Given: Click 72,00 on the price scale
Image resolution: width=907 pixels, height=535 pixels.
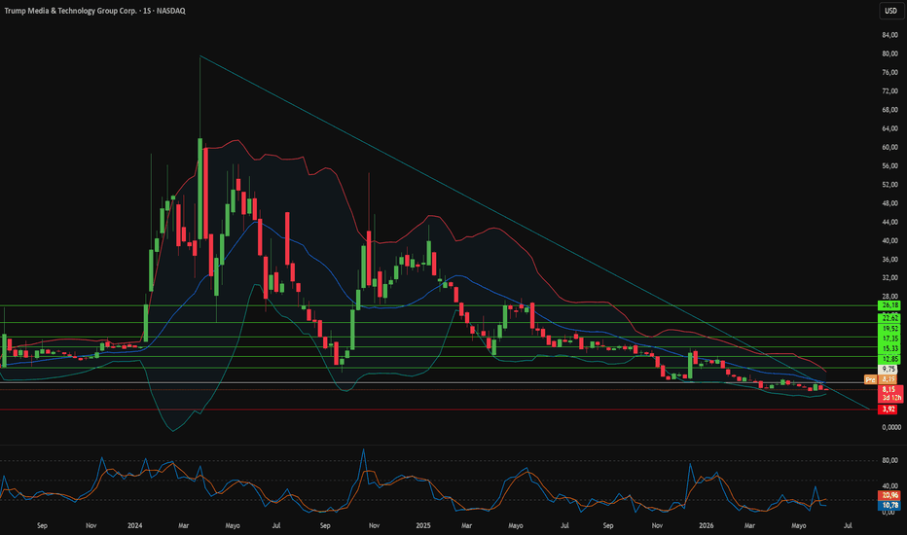Looking at the screenshot, I should pyautogui.click(x=889, y=91).
